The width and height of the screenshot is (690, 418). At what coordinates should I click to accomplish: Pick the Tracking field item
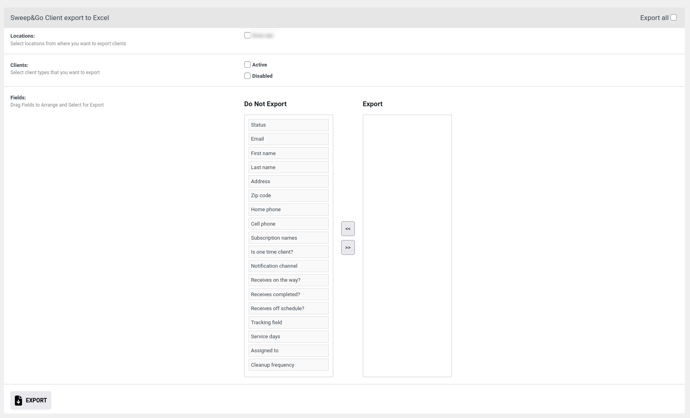pos(288,322)
